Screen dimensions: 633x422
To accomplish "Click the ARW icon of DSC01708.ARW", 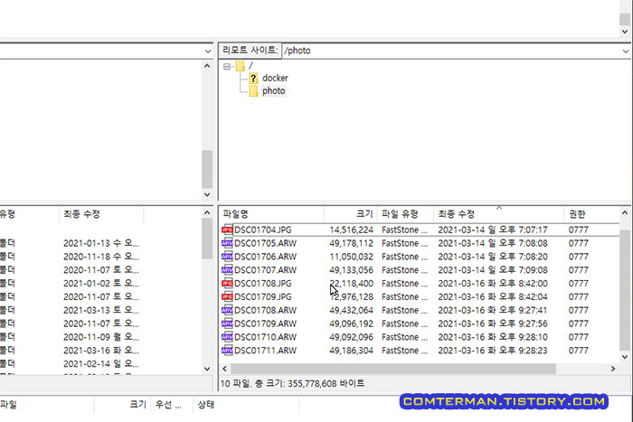I will (227, 310).
